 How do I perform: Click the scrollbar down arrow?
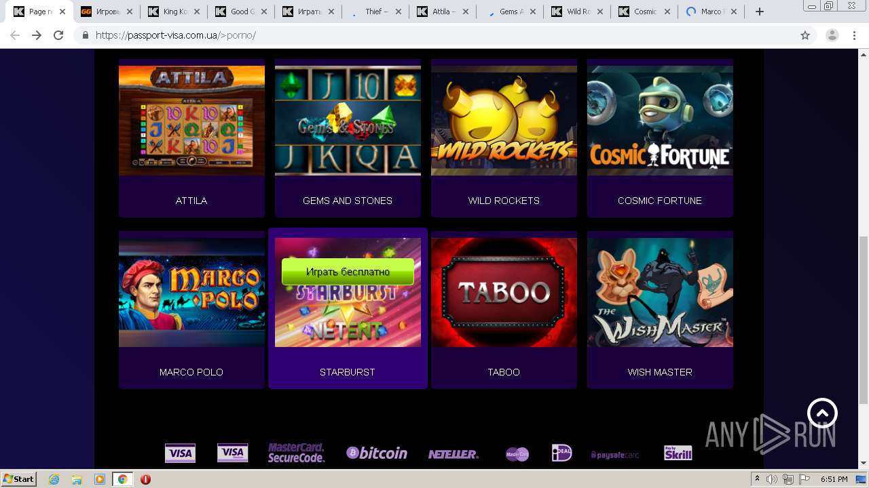(x=863, y=464)
